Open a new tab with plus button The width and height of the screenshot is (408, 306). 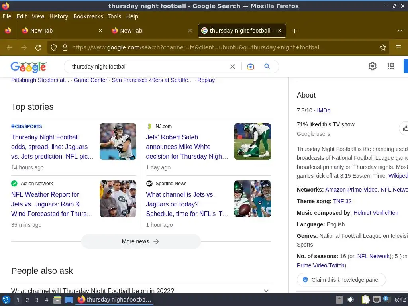click(x=294, y=31)
